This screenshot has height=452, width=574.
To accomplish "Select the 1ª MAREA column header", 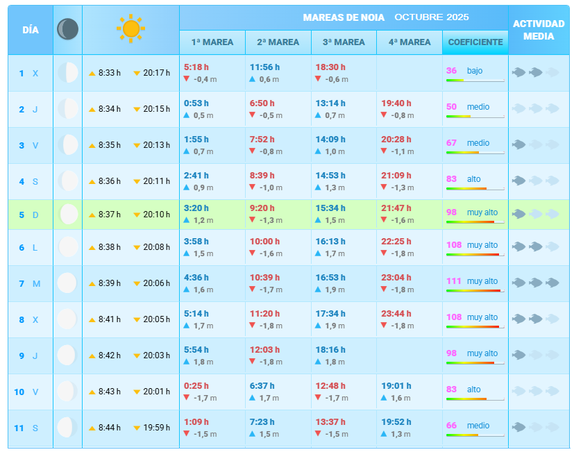I will (x=212, y=42).
